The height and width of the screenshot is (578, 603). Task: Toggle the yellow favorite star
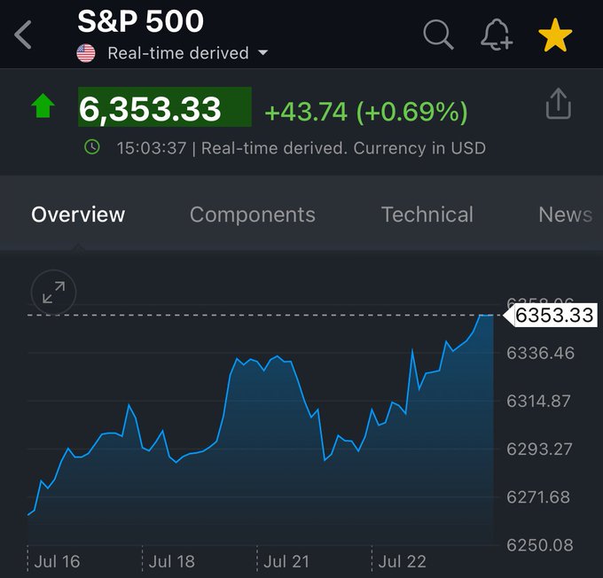point(555,35)
